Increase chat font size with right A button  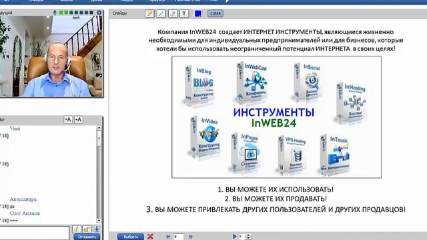[79, 120]
